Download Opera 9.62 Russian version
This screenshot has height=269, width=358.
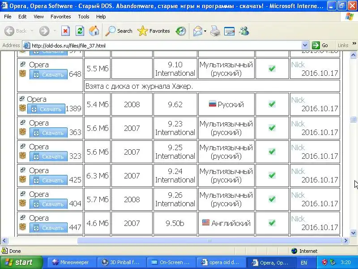click(x=46, y=109)
